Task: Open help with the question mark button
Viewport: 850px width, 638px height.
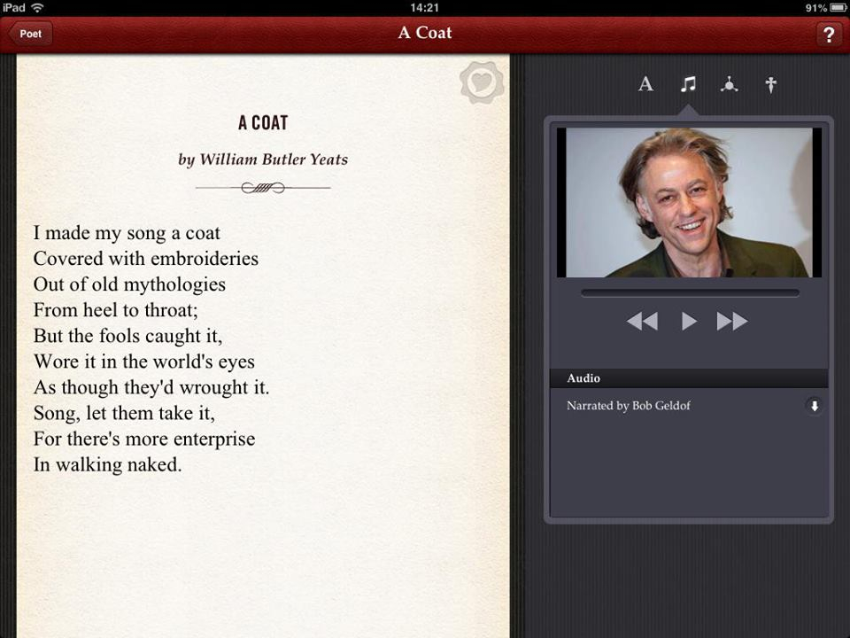Action: coord(828,35)
